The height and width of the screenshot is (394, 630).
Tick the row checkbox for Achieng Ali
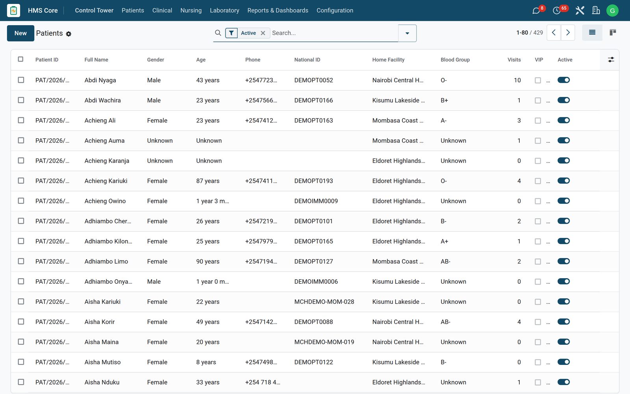pos(21,120)
